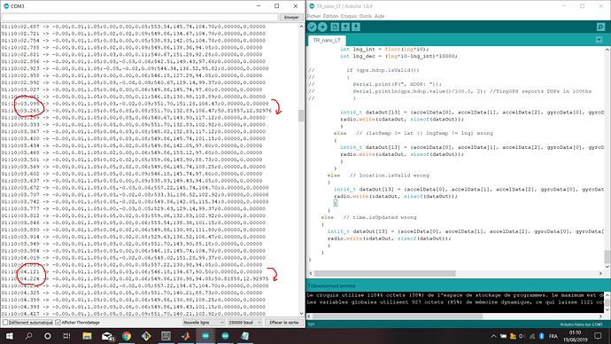Click serial monitor scroll up arrow
The height and width of the screenshot is (344, 611).
point(301,26)
